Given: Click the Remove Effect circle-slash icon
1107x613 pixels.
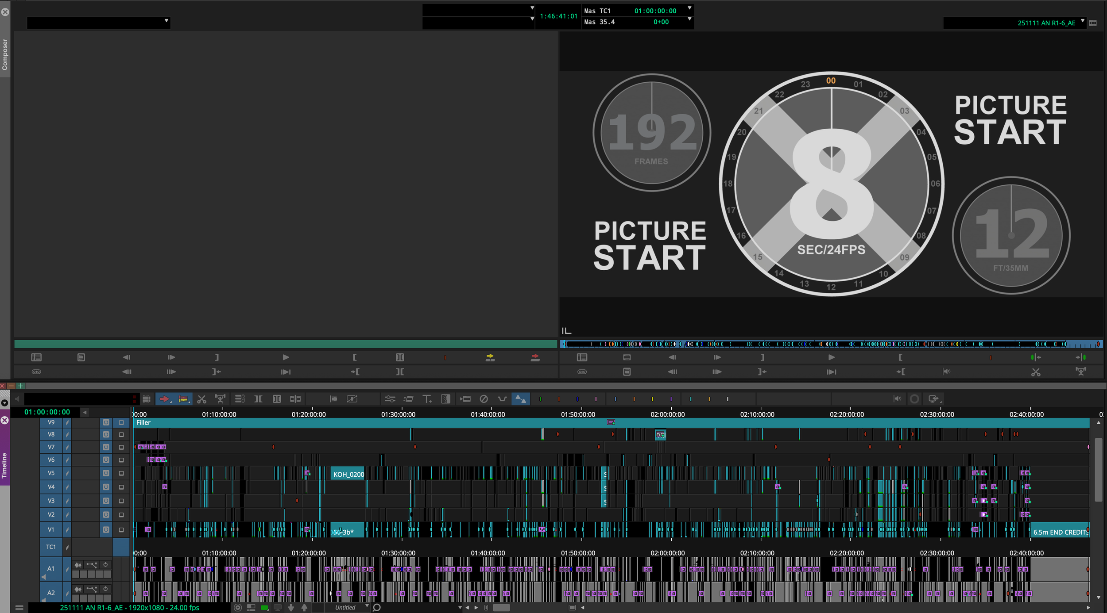Looking at the screenshot, I should click(484, 399).
